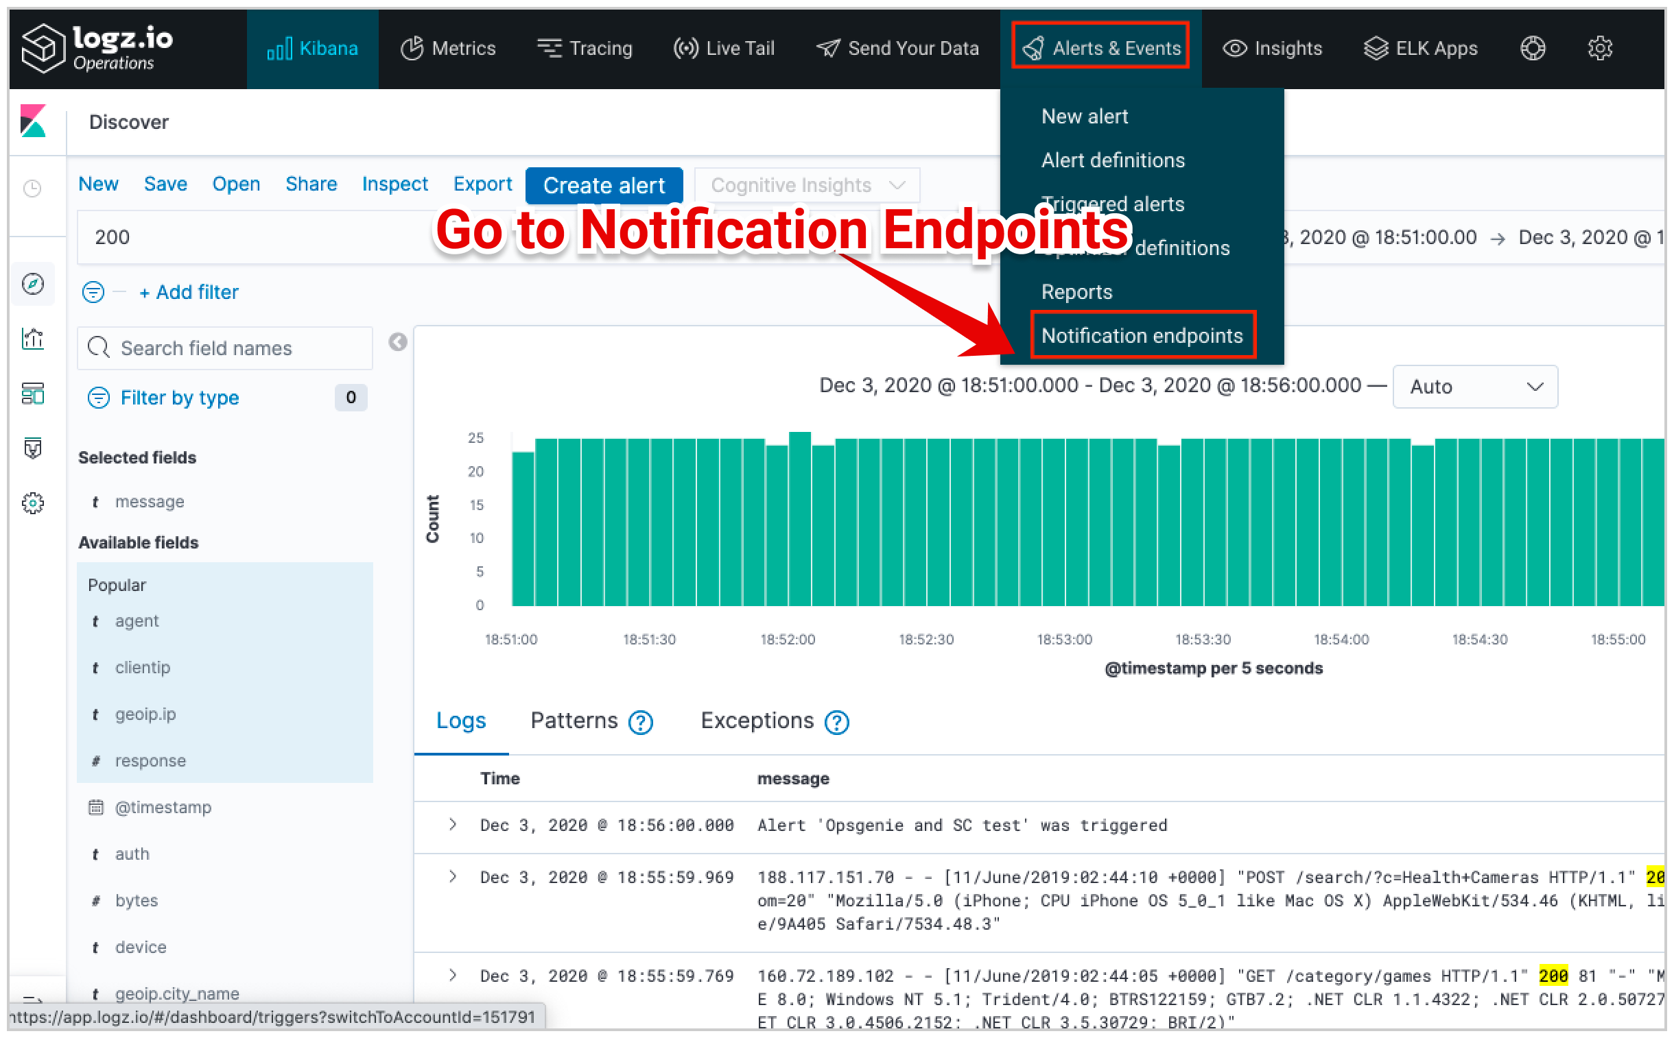Click the Filter by type button
The height and width of the screenshot is (1038, 1674).
179,398
